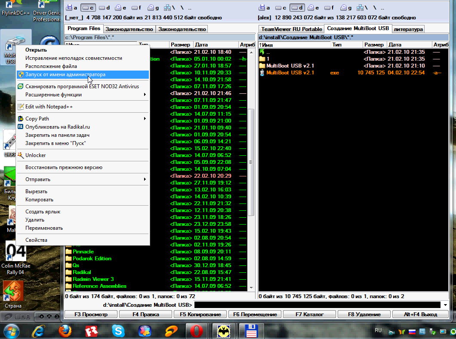
Task: Click the Colin McRae Rally 04 desktop shortcut
Action: [x=15, y=258]
